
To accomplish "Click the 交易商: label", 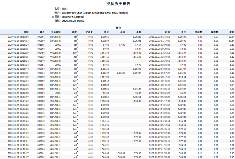I will click(56, 17).
